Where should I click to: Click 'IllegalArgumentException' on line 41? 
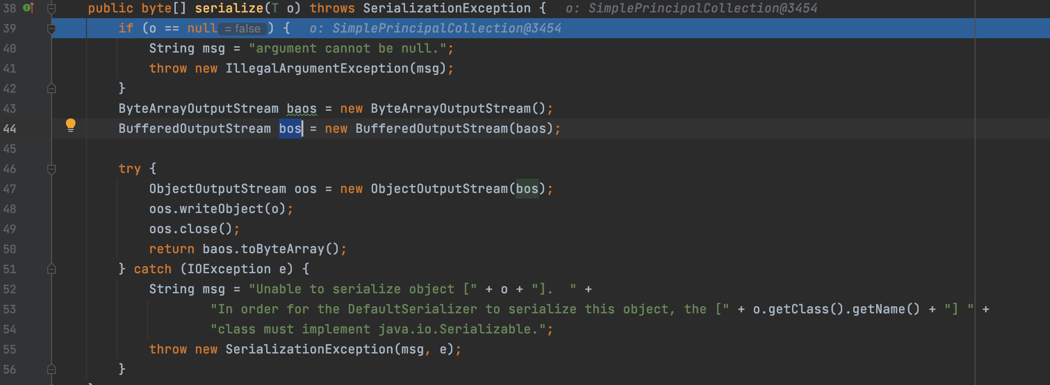click(x=317, y=69)
